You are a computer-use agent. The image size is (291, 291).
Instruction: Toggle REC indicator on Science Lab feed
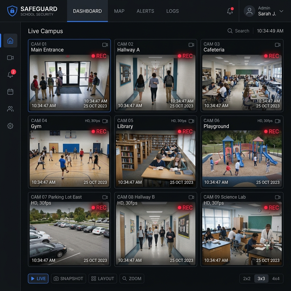pyautogui.click(x=271, y=207)
